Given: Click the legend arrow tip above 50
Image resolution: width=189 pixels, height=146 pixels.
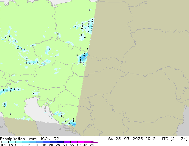Looking at the screenshot, I should 94,142.
